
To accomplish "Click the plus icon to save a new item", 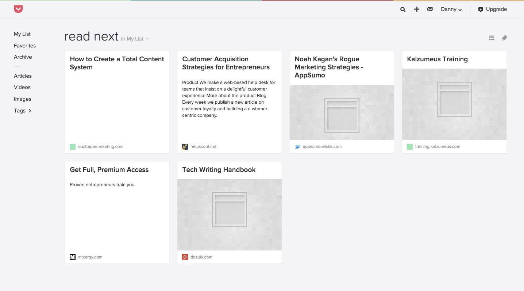I will [416, 9].
